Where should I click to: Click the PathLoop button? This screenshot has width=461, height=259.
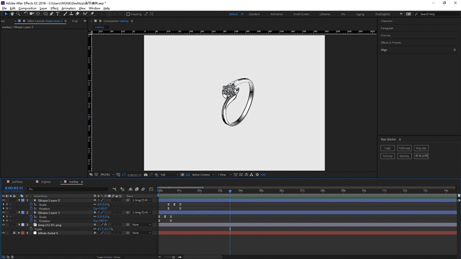coord(405,148)
